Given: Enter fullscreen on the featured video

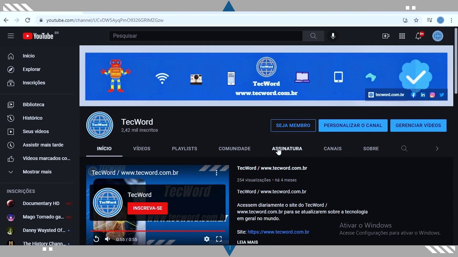Looking at the screenshot, I should 219,239.
